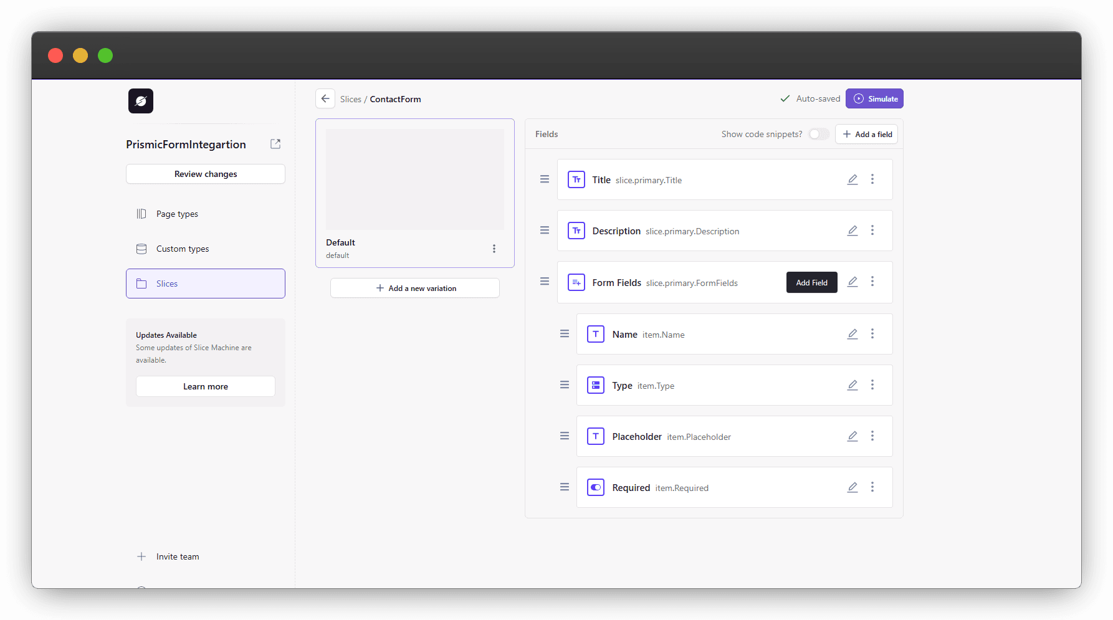Open the Name field options menu

point(872,334)
